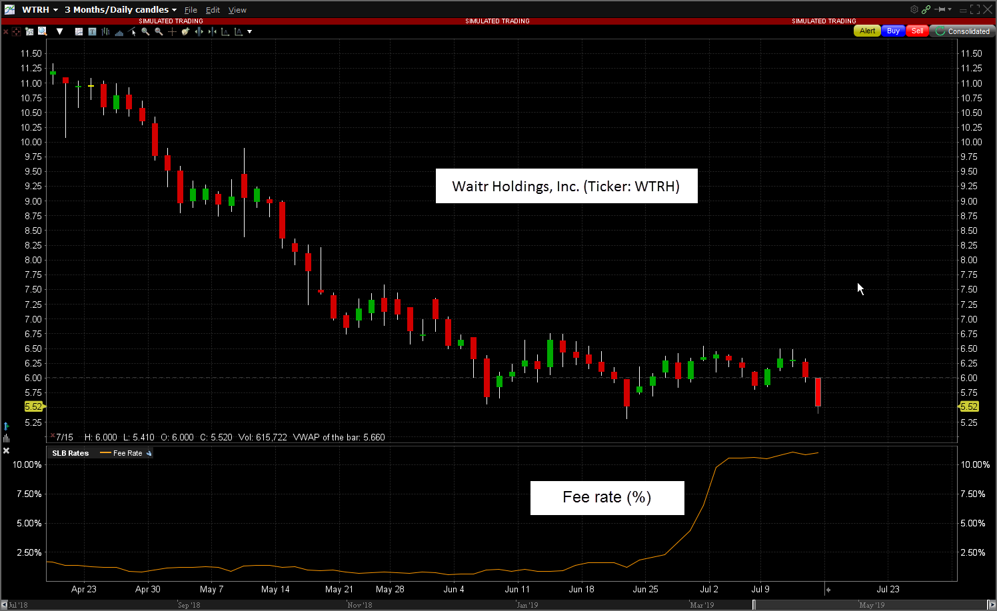Click the zoom out magnifier icon

pos(159,31)
